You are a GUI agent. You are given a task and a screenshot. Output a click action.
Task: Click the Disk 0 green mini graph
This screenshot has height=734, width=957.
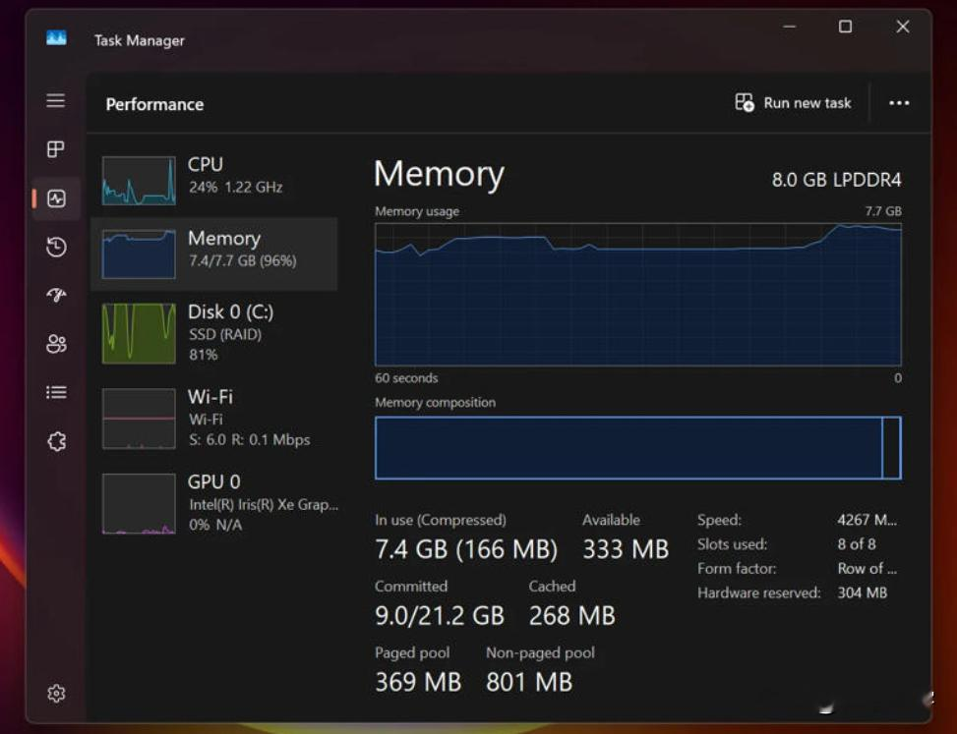click(139, 333)
